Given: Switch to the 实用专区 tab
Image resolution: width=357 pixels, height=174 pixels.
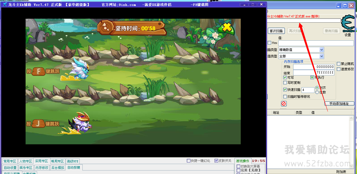Looking at the screenshot, I should pyautogui.click(x=42, y=161).
